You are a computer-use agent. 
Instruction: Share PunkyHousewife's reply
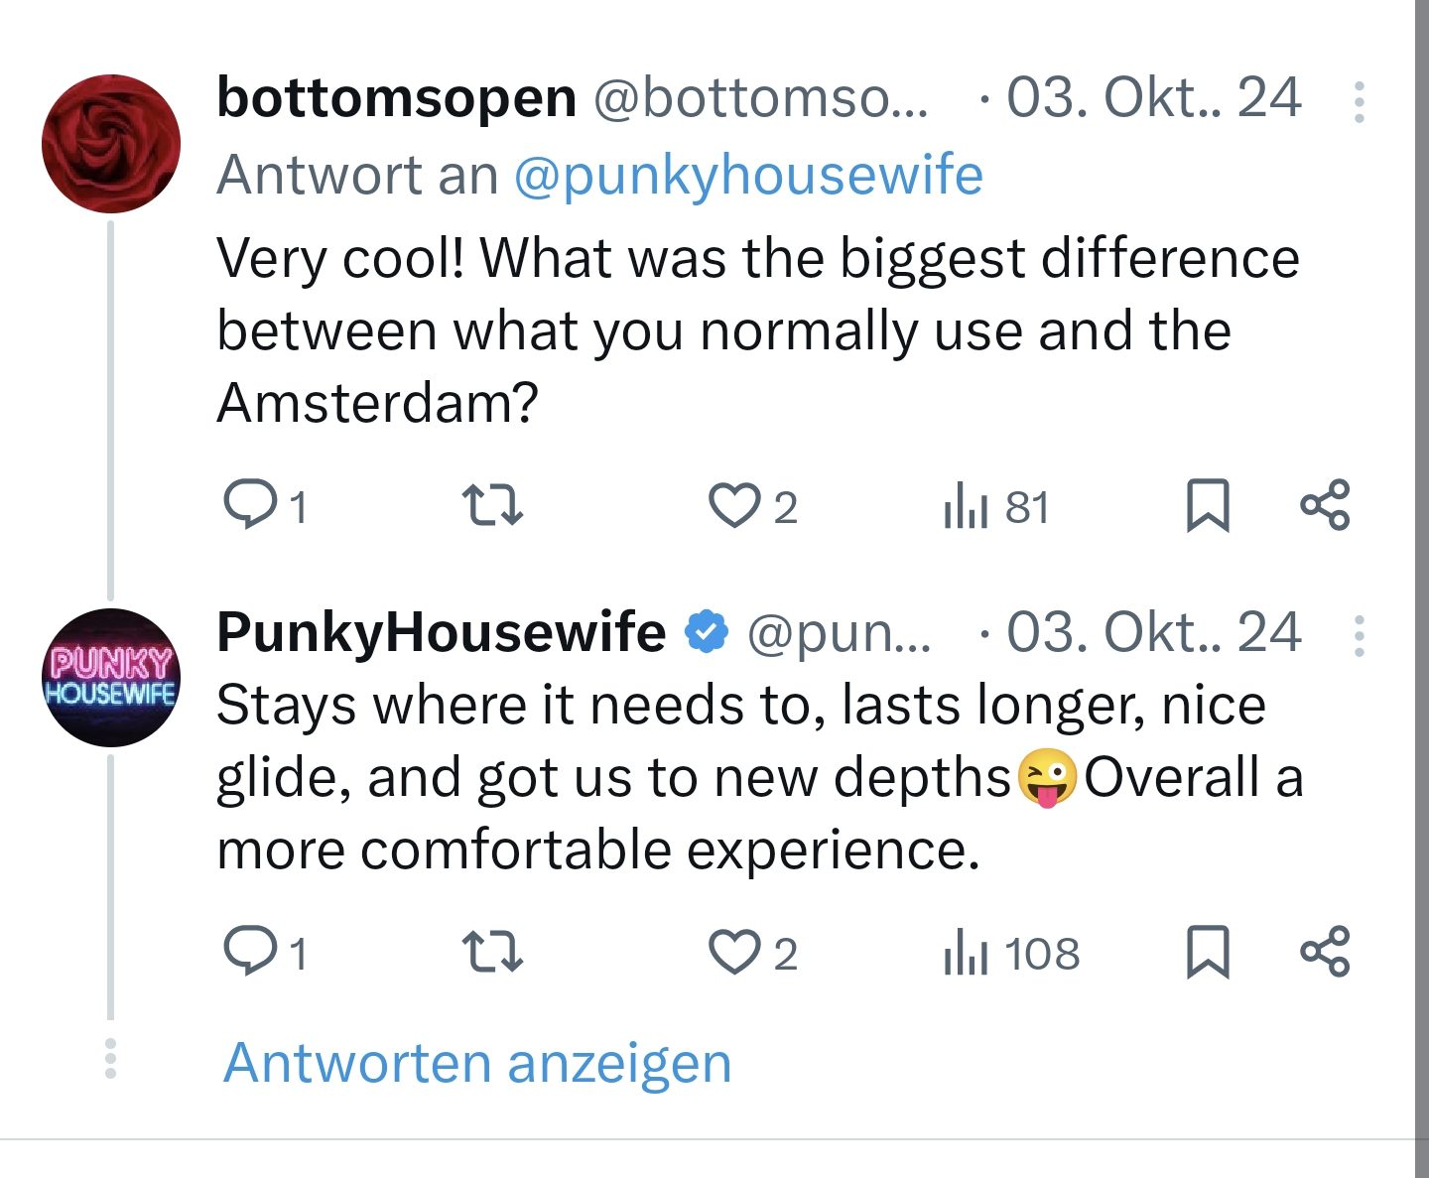click(x=1325, y=952)
